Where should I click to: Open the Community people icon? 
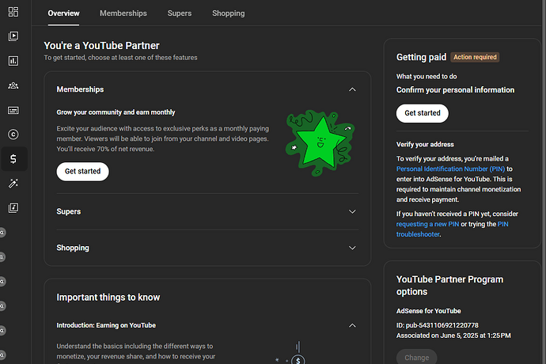point(13,85)
